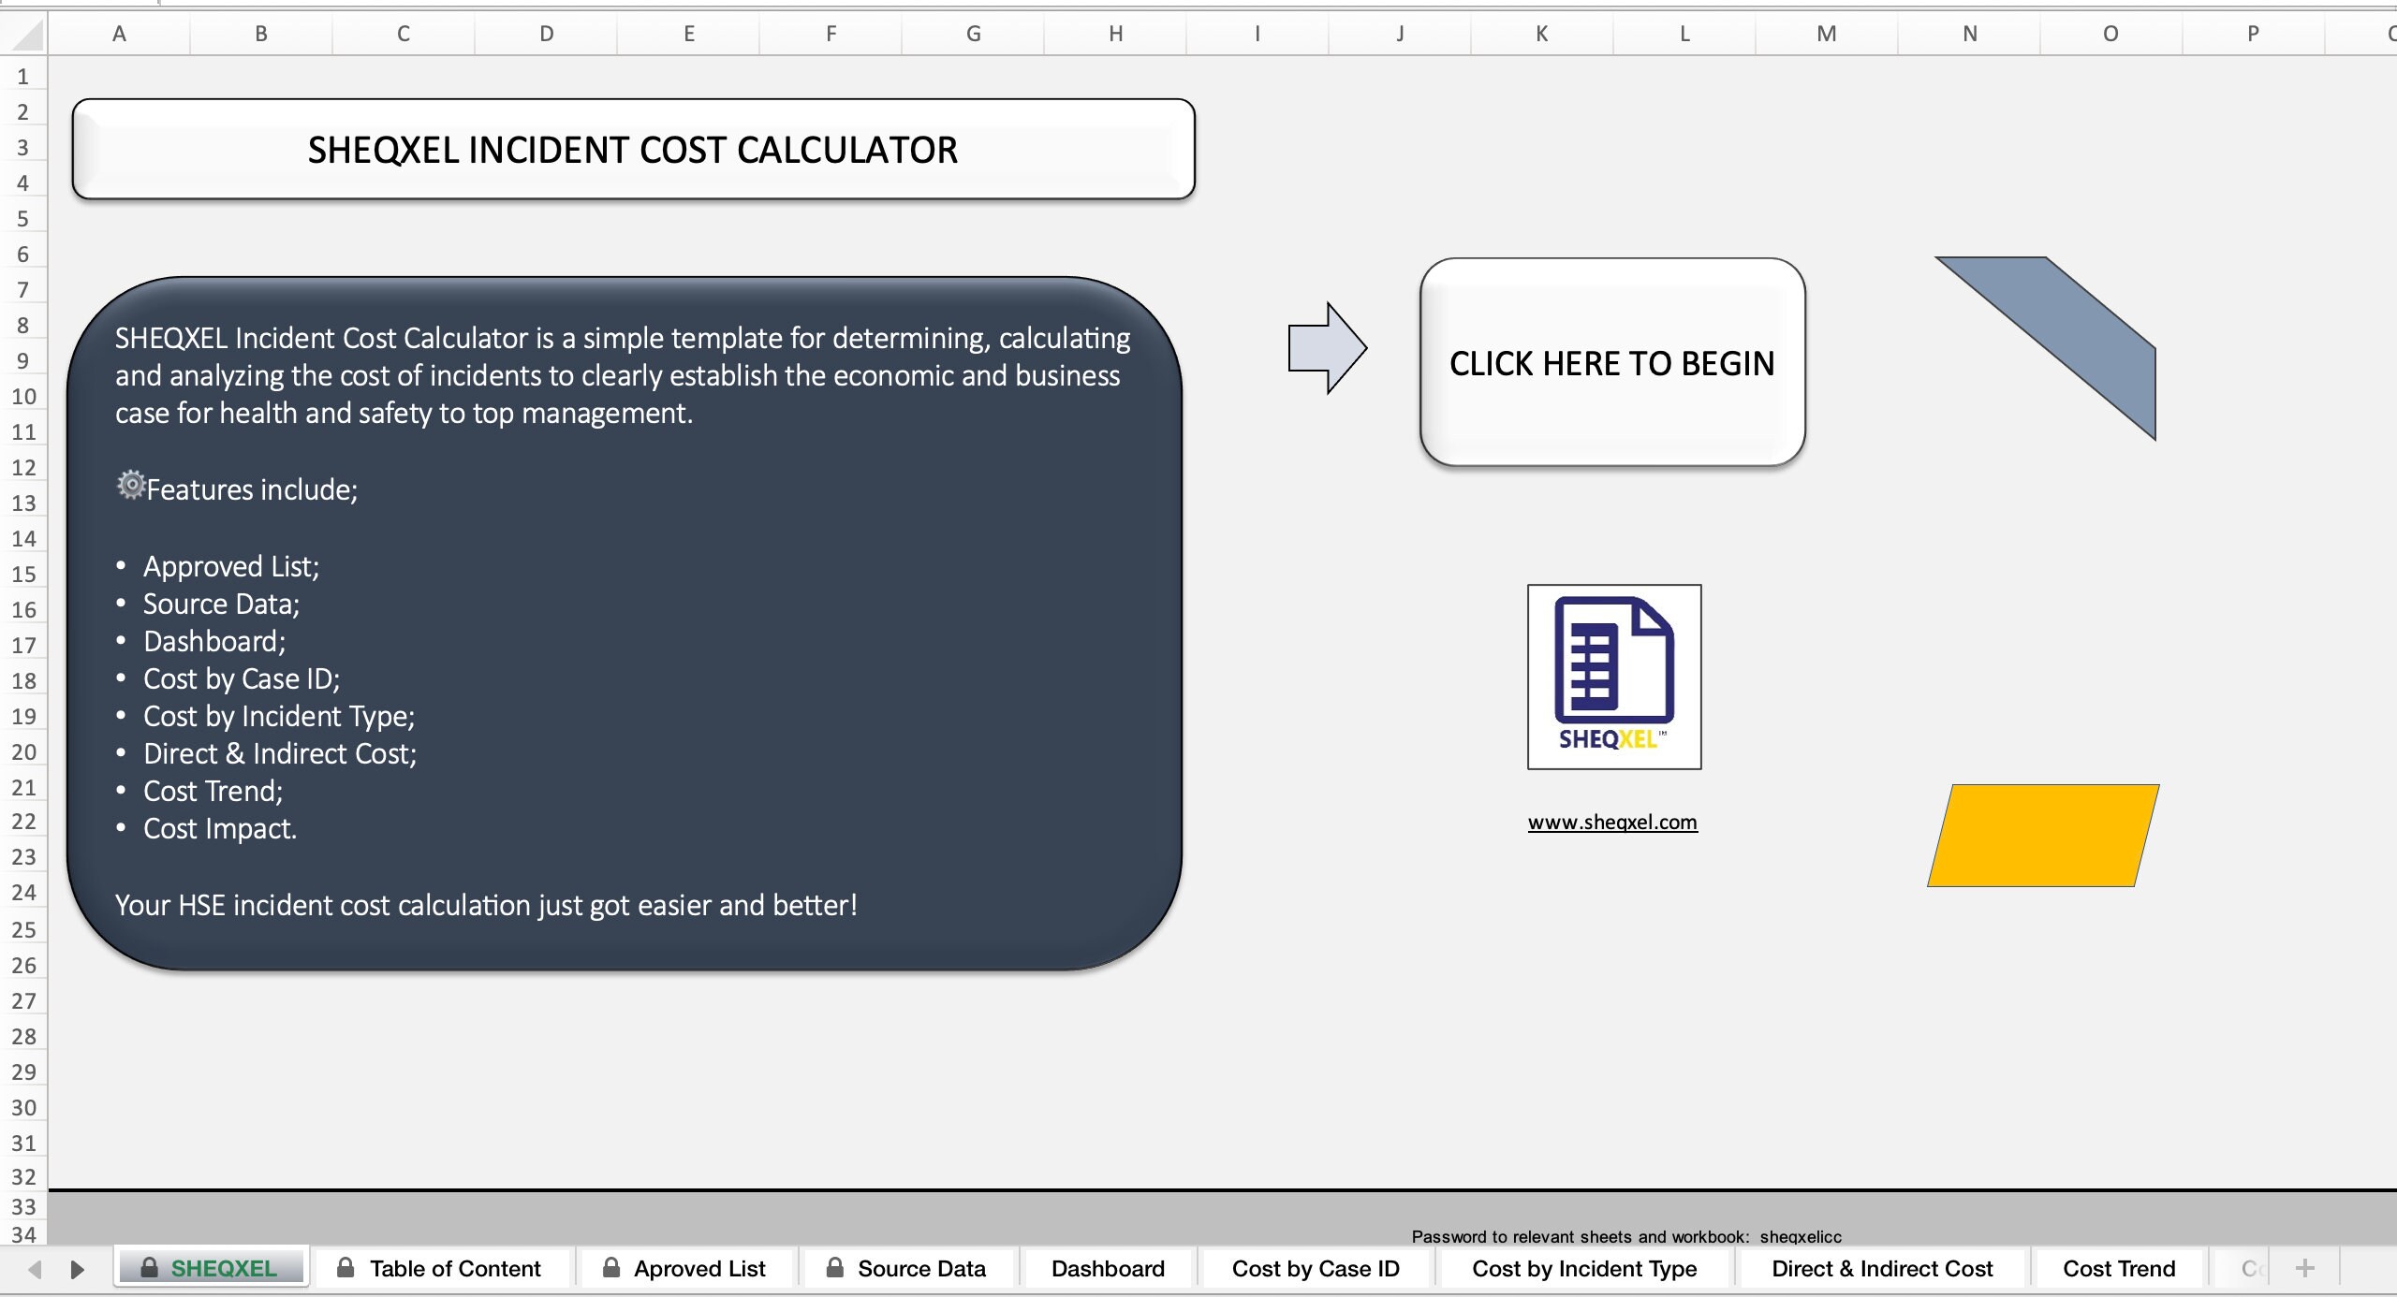Click the gear icon beside Features include
The height and width of the screenshot is (1297, 2397).
point(130,486)
